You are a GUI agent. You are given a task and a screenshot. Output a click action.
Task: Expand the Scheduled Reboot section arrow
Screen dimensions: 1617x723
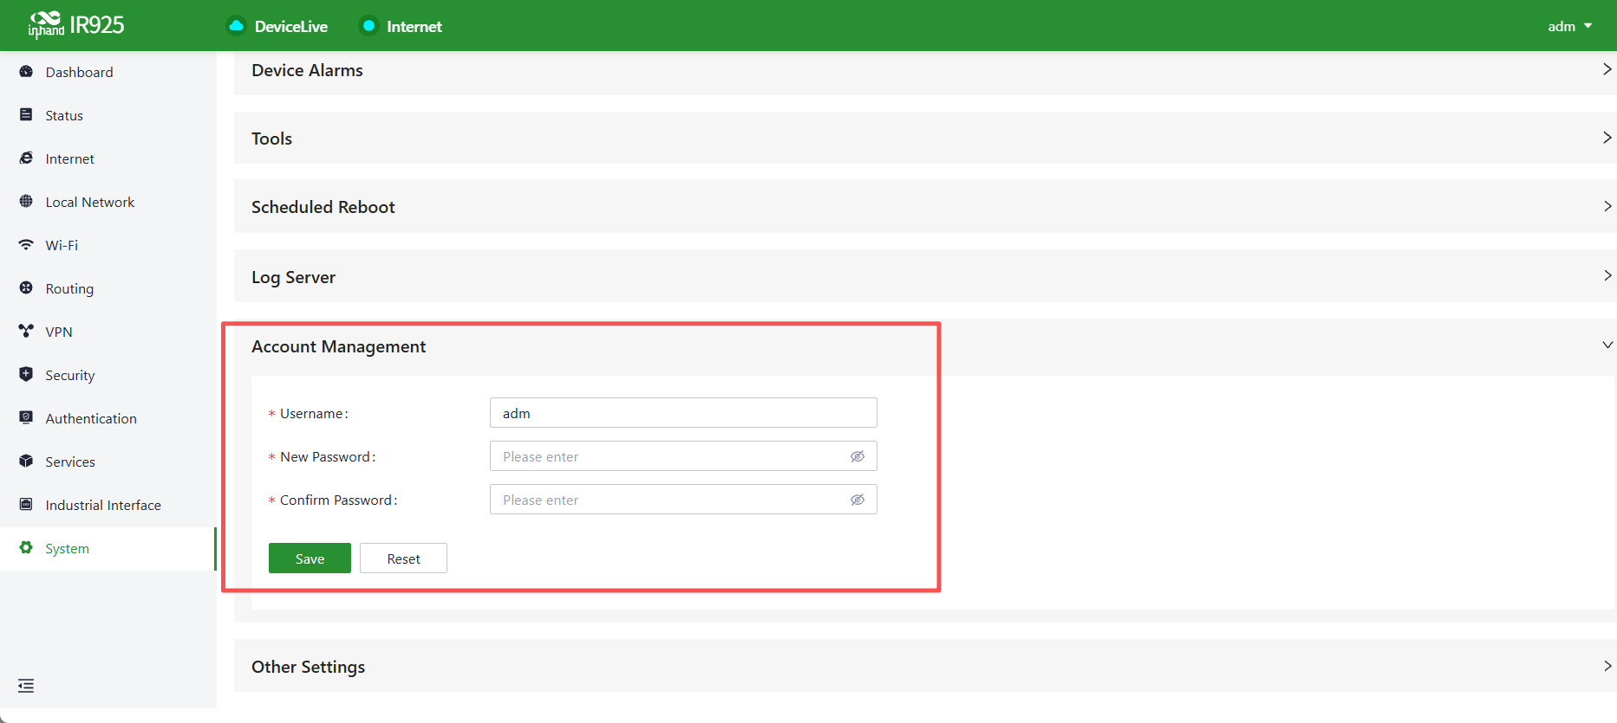[x=1607, y=206]
